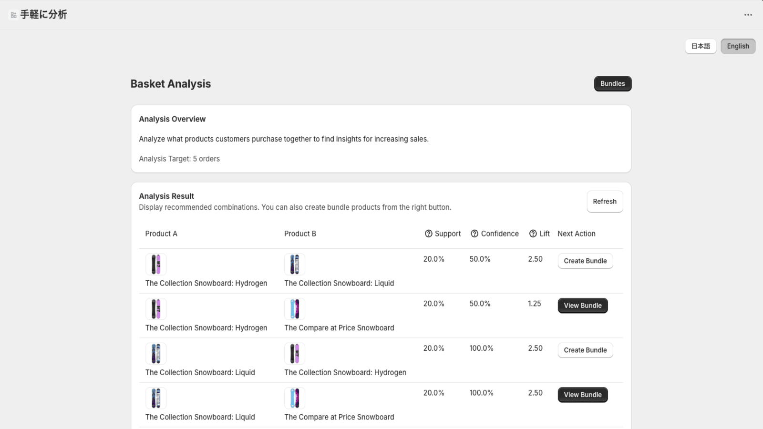Image resolution: width=763 pixels, height=429 pixels.
Task: Open the three-dots more options menu
Action: tap(748, 15)
